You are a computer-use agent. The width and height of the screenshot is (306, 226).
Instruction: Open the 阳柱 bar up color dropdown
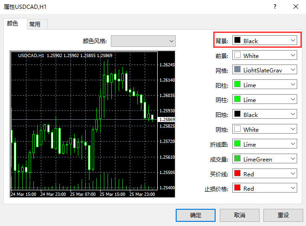pyautogui.click(x=264, y=85)
